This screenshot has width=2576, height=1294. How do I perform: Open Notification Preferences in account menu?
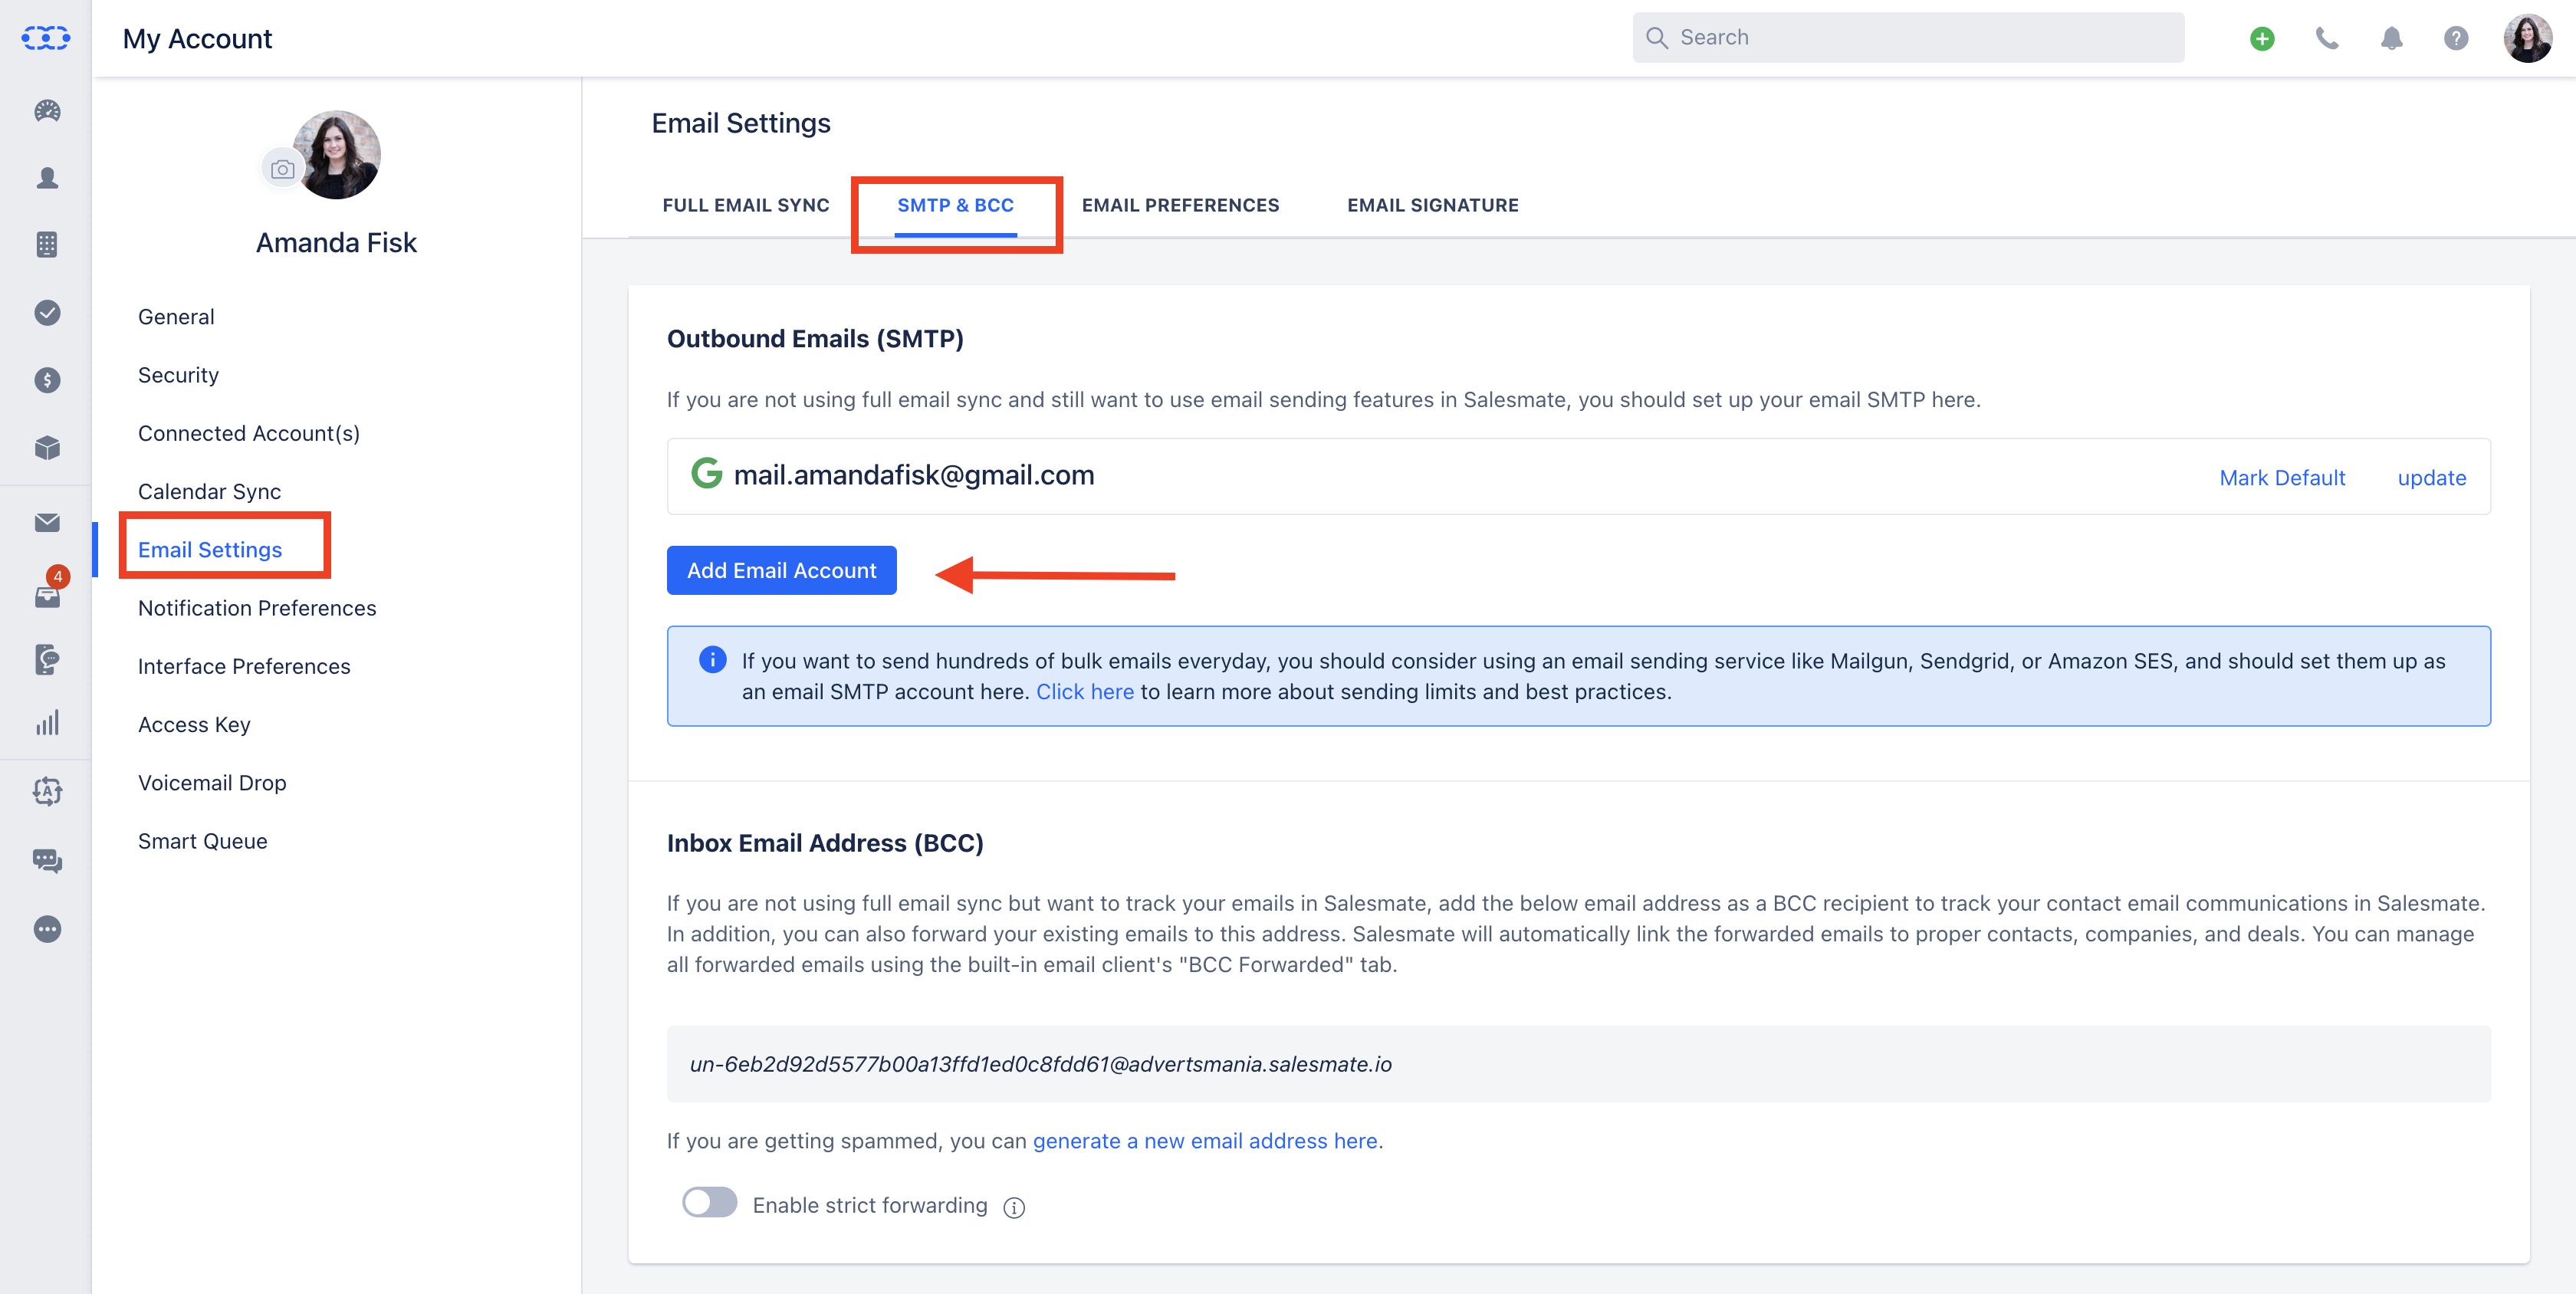click(x=257, y=608)
